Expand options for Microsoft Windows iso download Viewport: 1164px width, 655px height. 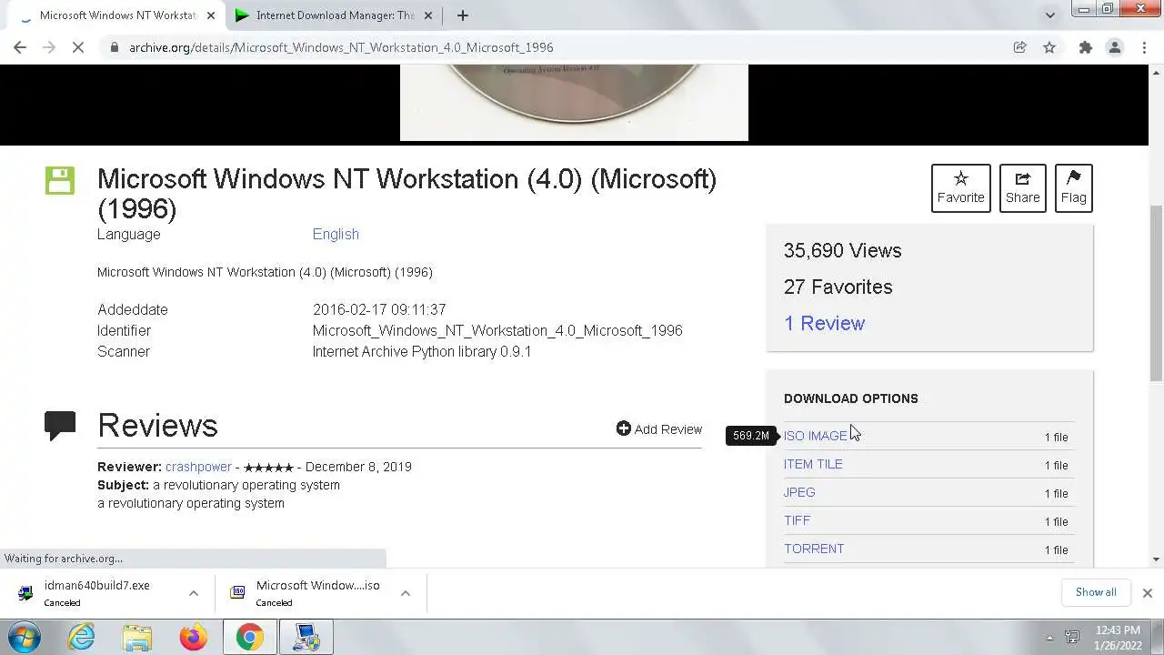coord(406,593)
